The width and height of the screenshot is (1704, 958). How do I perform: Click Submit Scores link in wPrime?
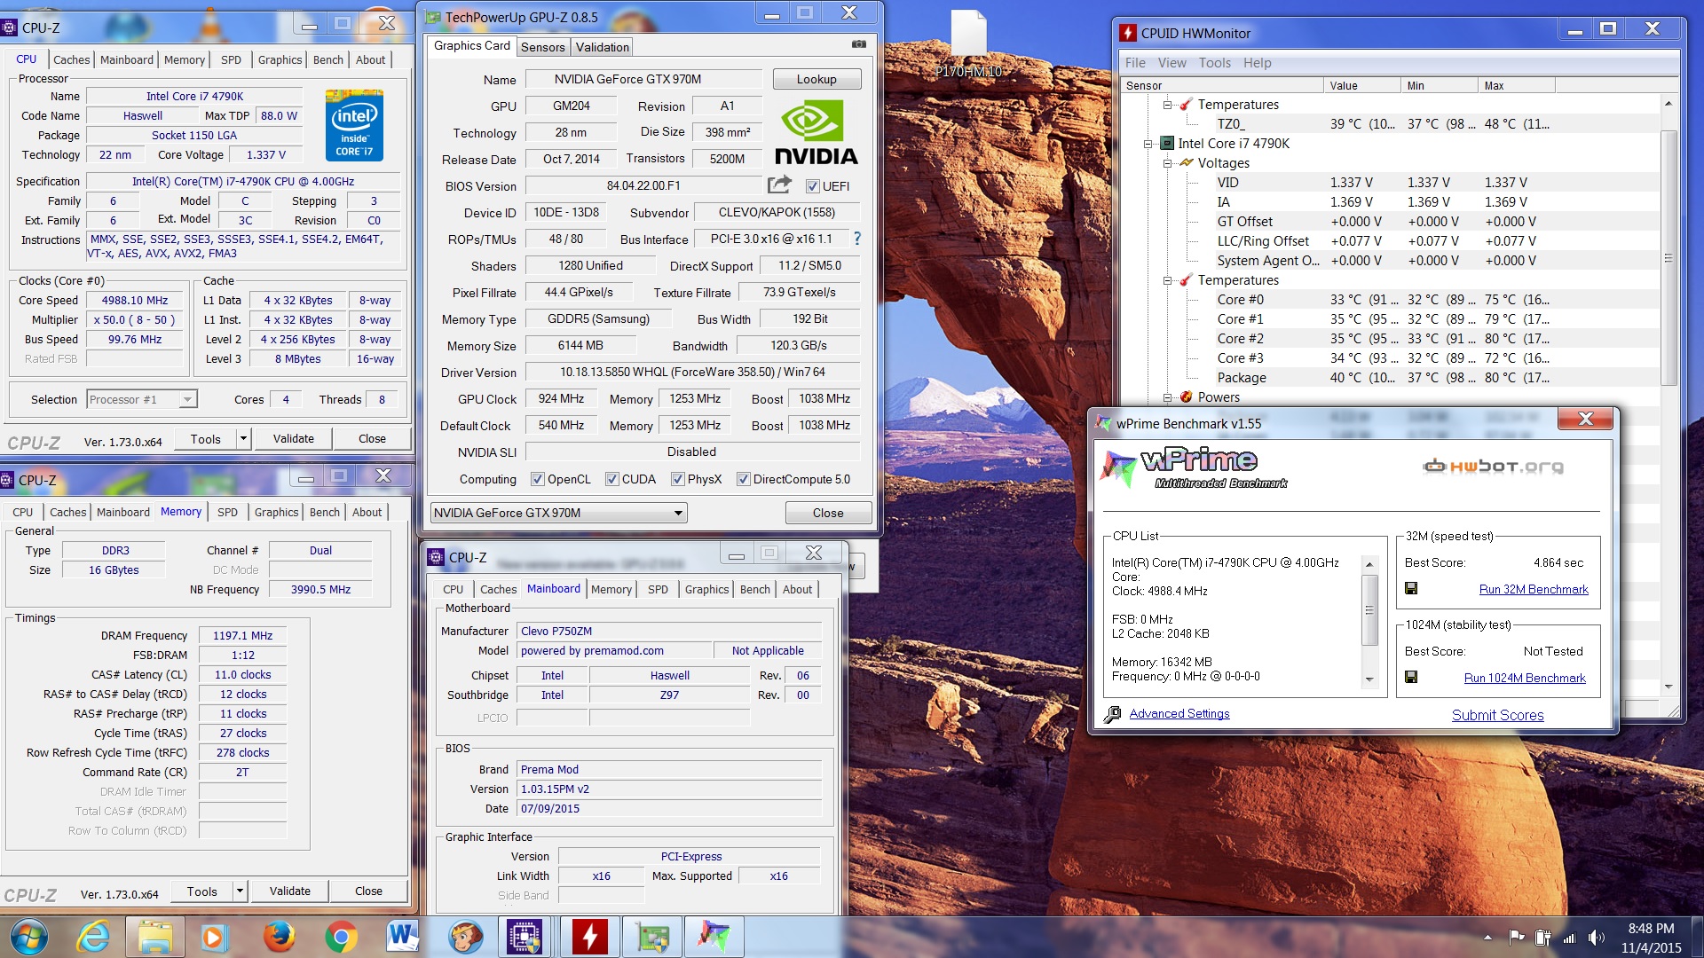[x=1497, y=715]
